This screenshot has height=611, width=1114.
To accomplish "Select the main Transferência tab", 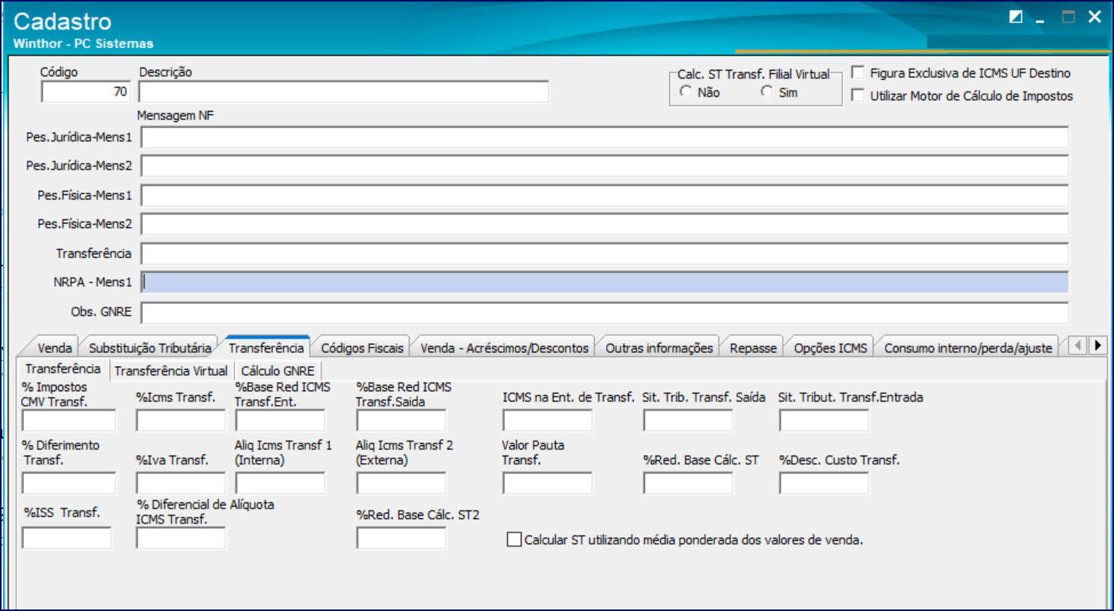I will pyautogui.click(x=266, y=347).
